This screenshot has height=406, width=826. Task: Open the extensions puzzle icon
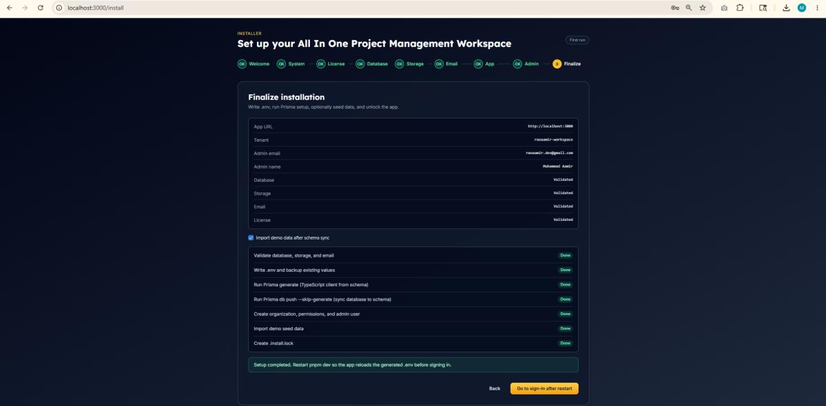tap(740, 8)
